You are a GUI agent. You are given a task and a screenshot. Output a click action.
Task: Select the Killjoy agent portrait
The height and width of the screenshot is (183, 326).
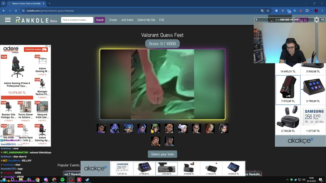(x=156, y=128)
